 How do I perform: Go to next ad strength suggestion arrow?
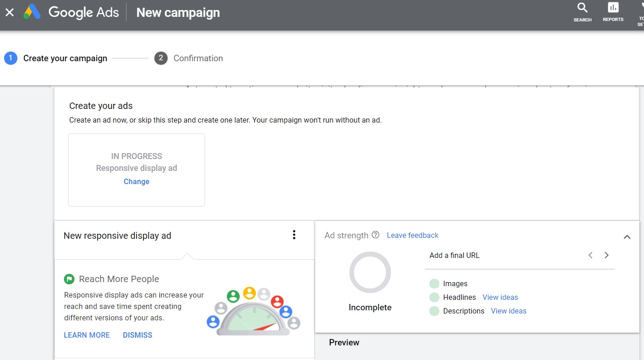607,255
